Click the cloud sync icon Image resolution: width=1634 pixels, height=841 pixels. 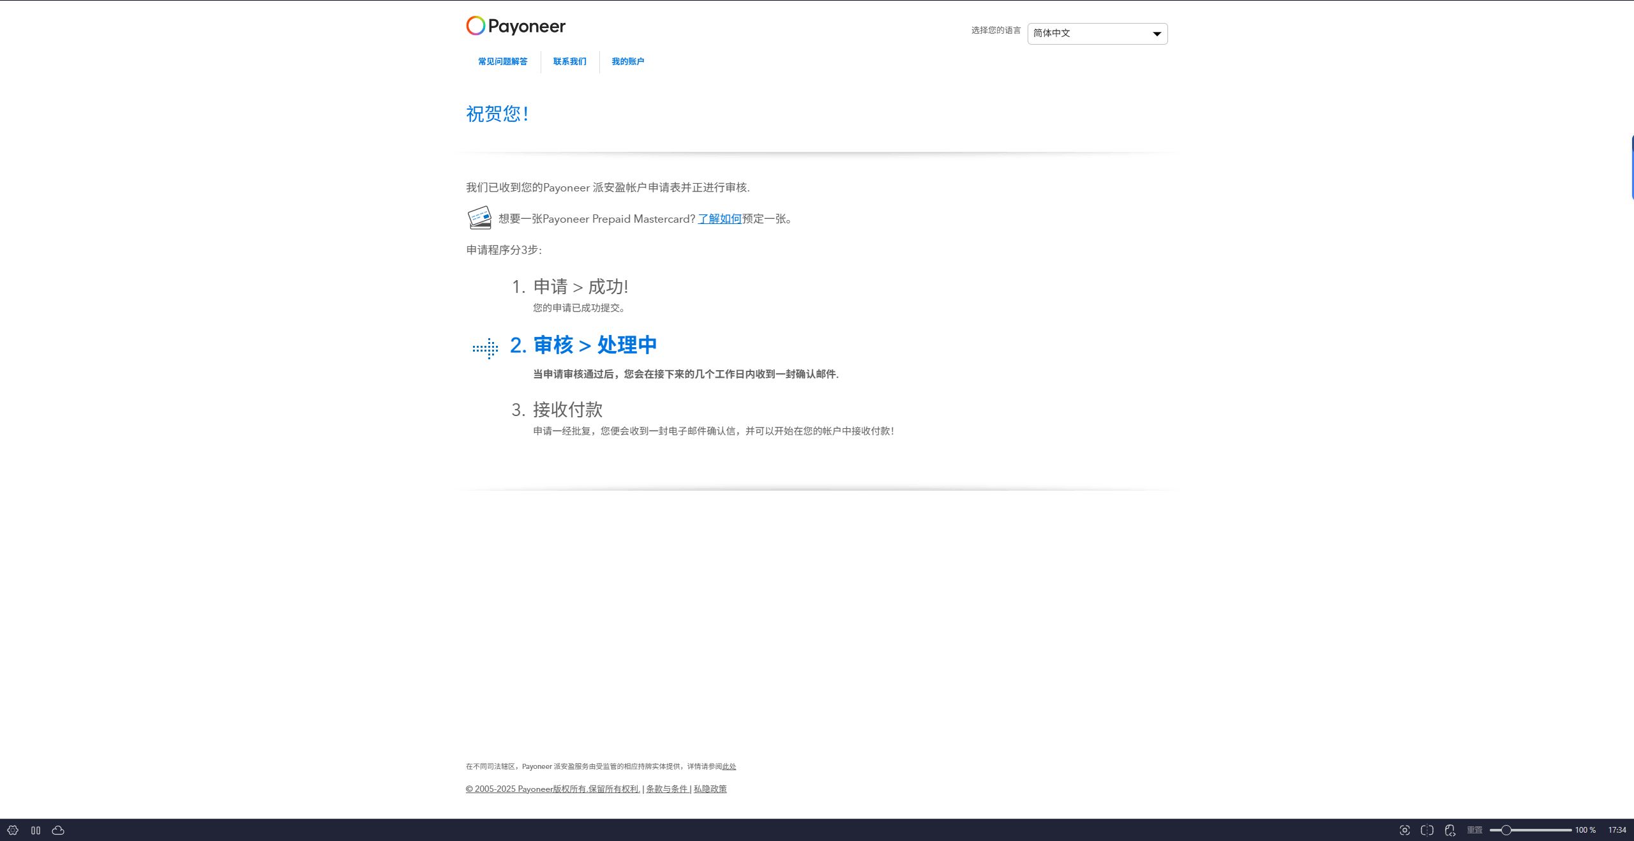[x=58, y=830]
